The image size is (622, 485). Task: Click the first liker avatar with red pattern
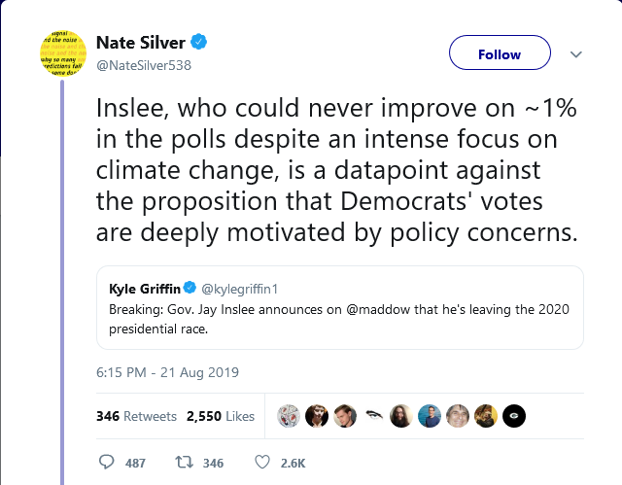tap(289, 416)
